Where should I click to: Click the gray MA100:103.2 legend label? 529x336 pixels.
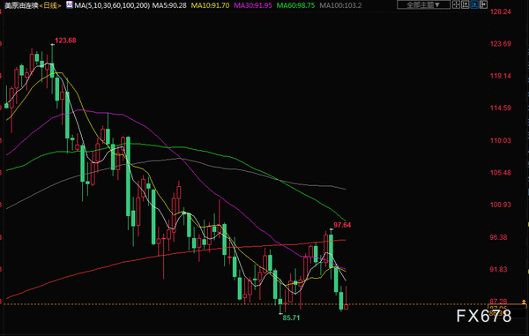point(340,5)
